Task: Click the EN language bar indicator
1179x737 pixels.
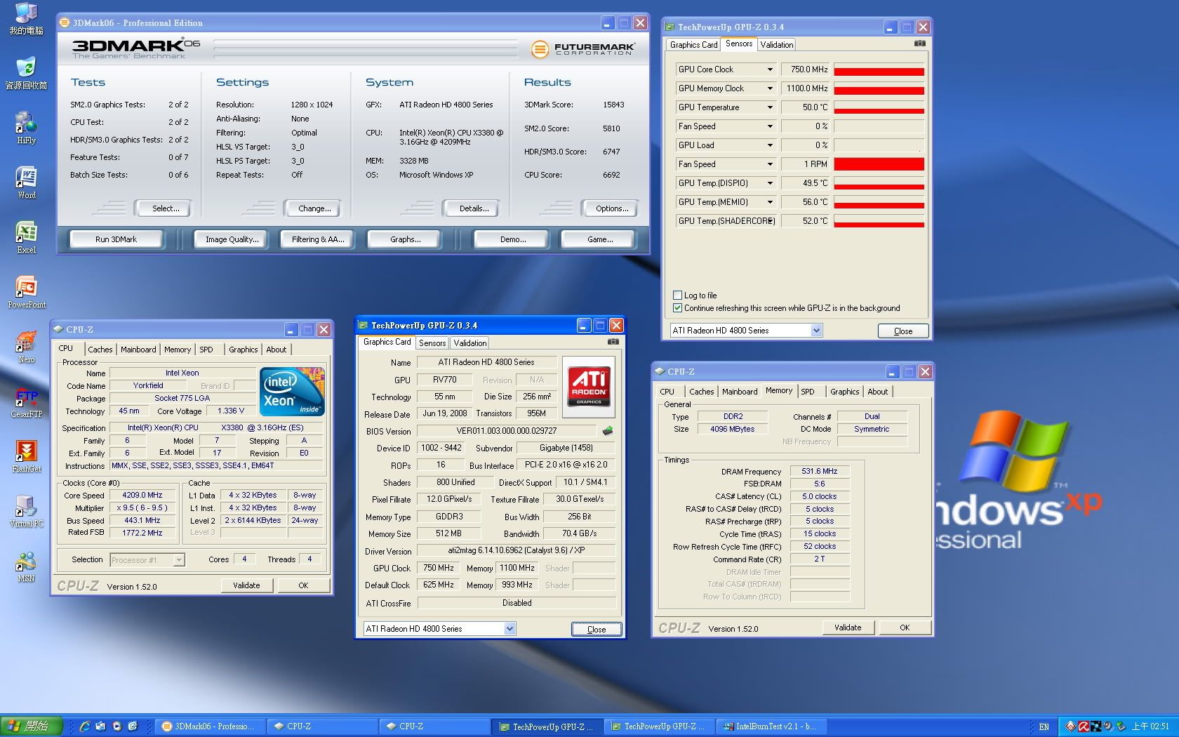Action: point(1044,726)
